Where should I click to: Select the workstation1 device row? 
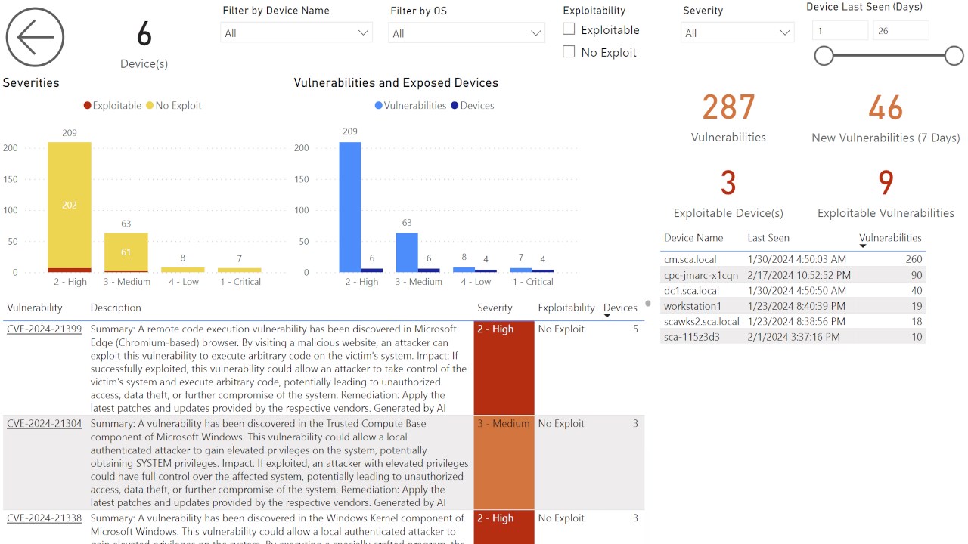pos(793,306)
